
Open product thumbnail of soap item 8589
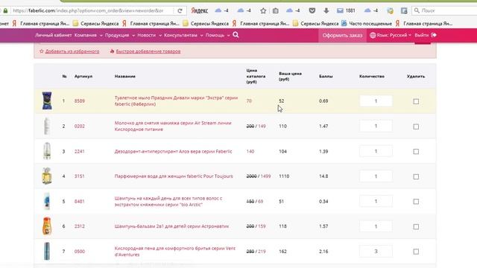[x=47, y=100]
